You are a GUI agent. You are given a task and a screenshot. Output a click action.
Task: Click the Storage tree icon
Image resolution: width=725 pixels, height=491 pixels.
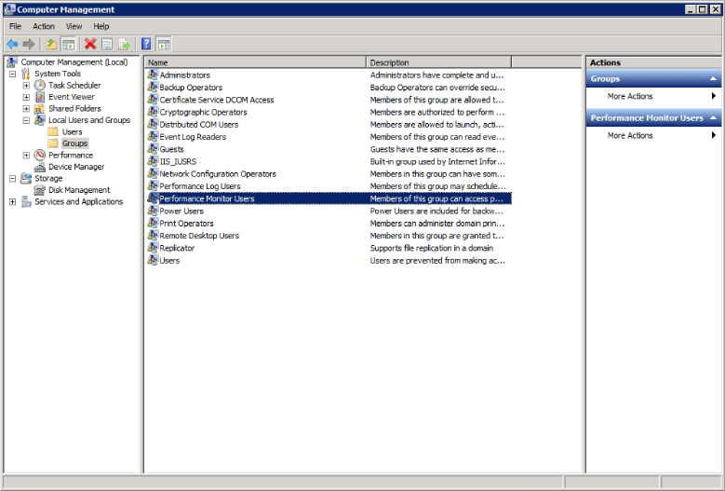(x=26, y=178)
